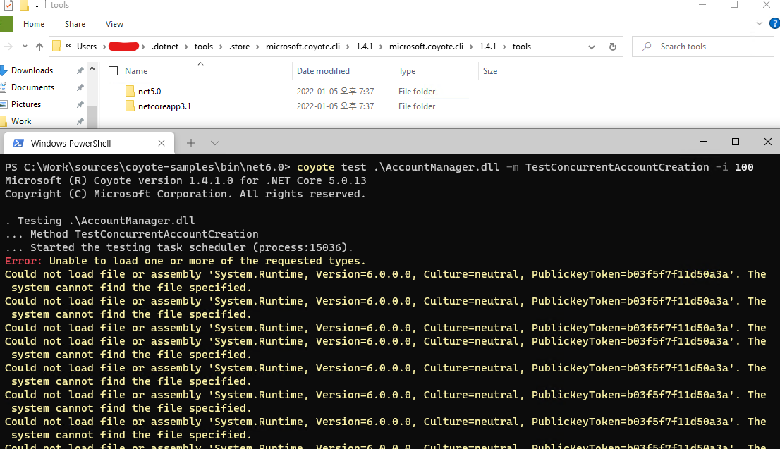
Task: Click the PowerShell icon on the terminal tab
Action: coord(16,142)
